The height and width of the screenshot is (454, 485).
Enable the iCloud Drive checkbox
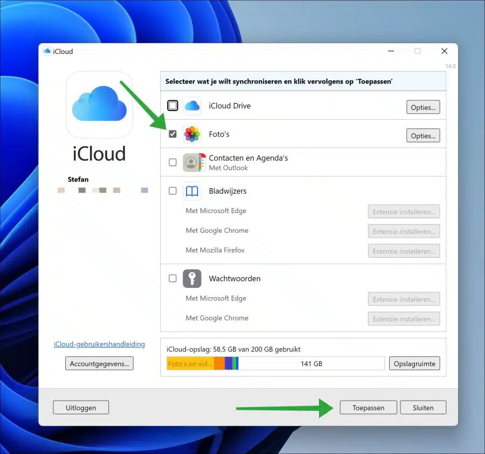coord(172,106)
